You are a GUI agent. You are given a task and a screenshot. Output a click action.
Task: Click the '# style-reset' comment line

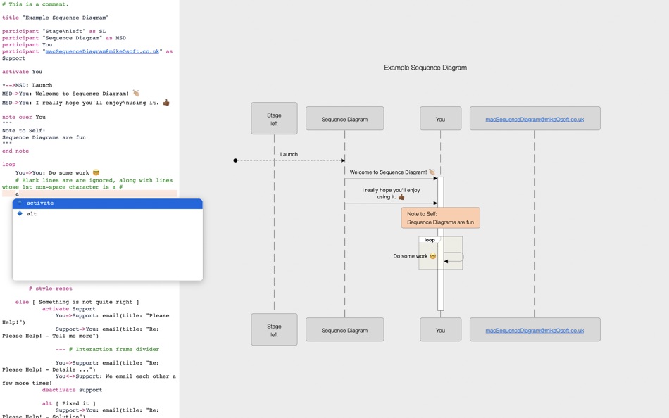50,289
